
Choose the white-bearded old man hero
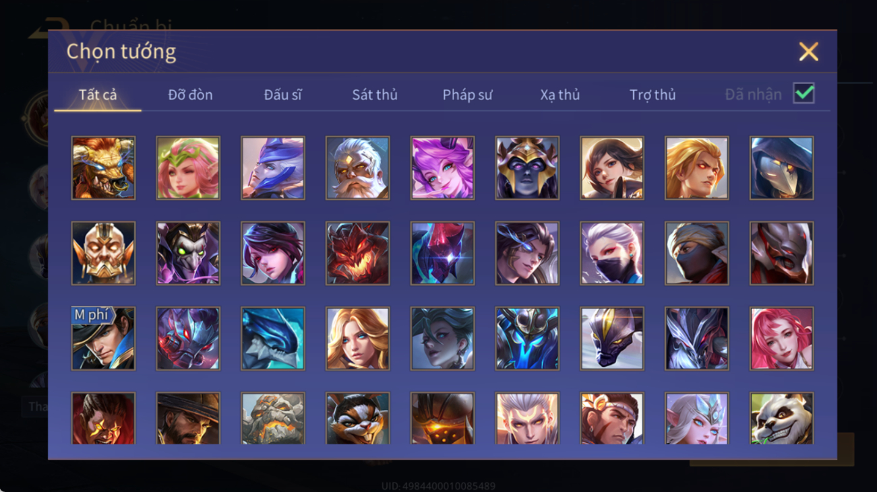357,168
